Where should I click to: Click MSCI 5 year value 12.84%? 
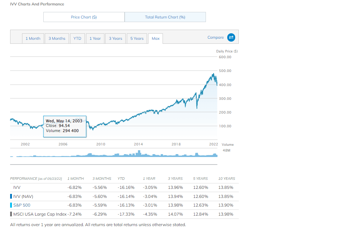(x=201, y=214)
